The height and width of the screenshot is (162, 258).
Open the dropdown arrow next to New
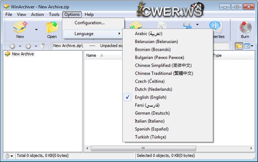pos(36,30)
